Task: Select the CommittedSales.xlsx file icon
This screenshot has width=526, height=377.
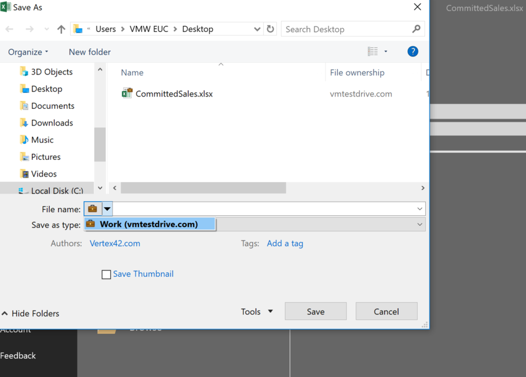Action: [127, 93]
